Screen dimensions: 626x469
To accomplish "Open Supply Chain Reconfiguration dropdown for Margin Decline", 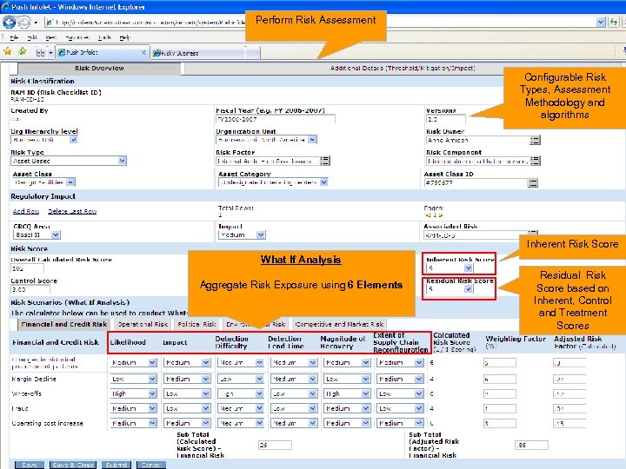I will [419, 379].
